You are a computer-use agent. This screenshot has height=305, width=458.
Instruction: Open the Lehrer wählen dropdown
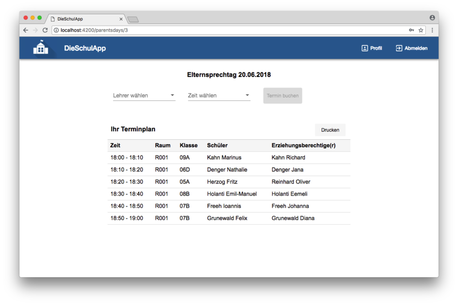click(144, 96)
